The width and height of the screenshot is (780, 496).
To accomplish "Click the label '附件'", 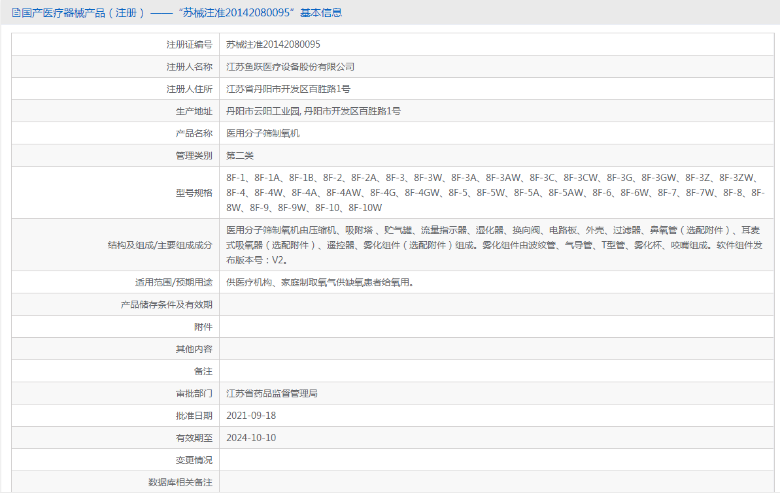I will 203,327.
